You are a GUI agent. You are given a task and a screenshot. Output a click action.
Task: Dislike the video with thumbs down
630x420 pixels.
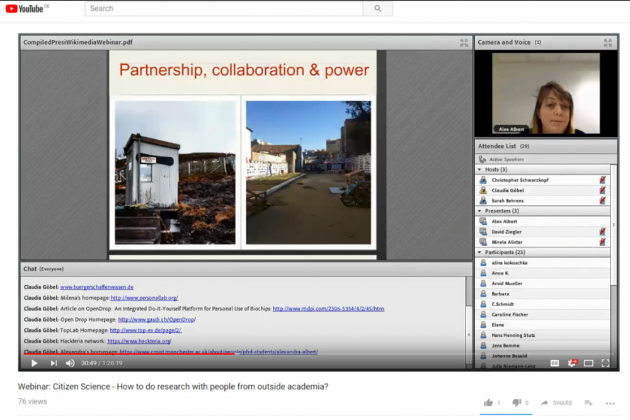coord(517,403)
